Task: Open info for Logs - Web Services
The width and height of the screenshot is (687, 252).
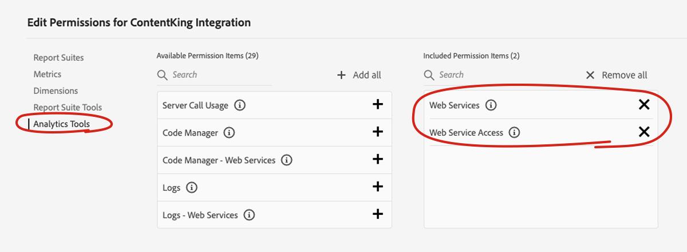Action: click(249, 215)
